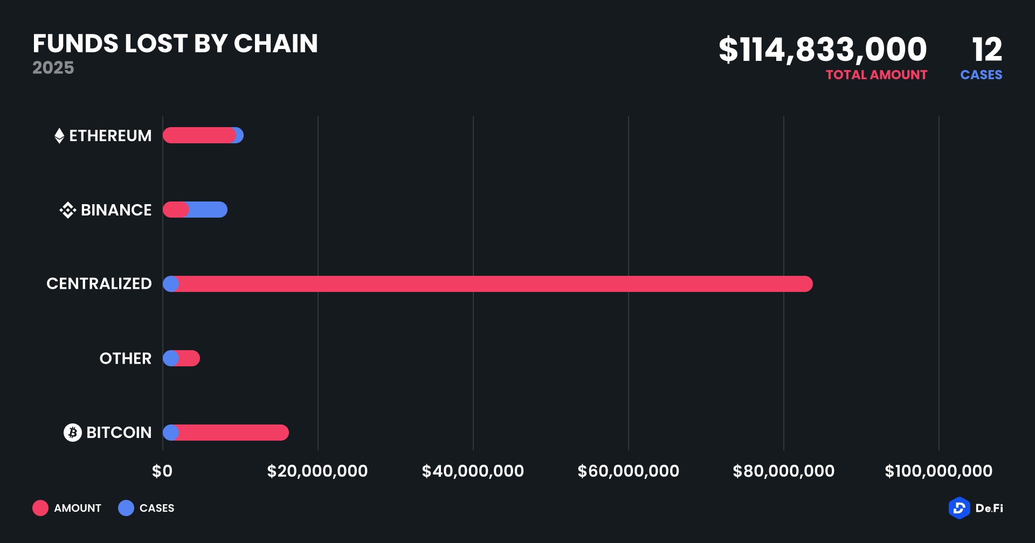
Task: Toggle the blue CASES legend dot
Action: pyautogui.click(x=126, y=508)
